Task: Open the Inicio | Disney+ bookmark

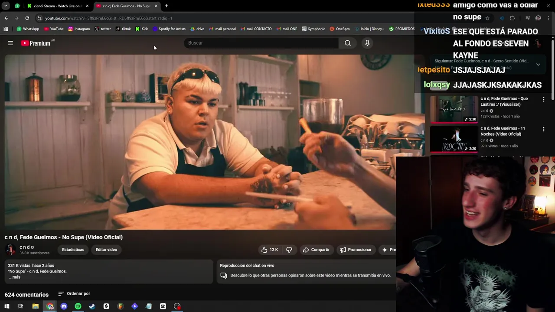Action: pyautogui.click(x=369, y=29)
